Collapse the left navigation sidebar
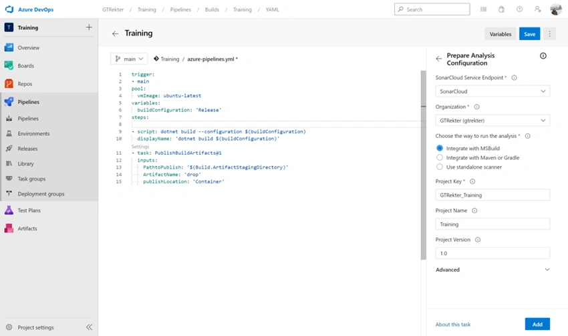 (x=89, y=327)
